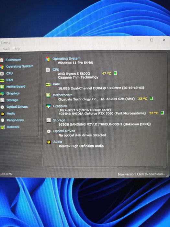Select Network in the sidebar

(13, 127)
